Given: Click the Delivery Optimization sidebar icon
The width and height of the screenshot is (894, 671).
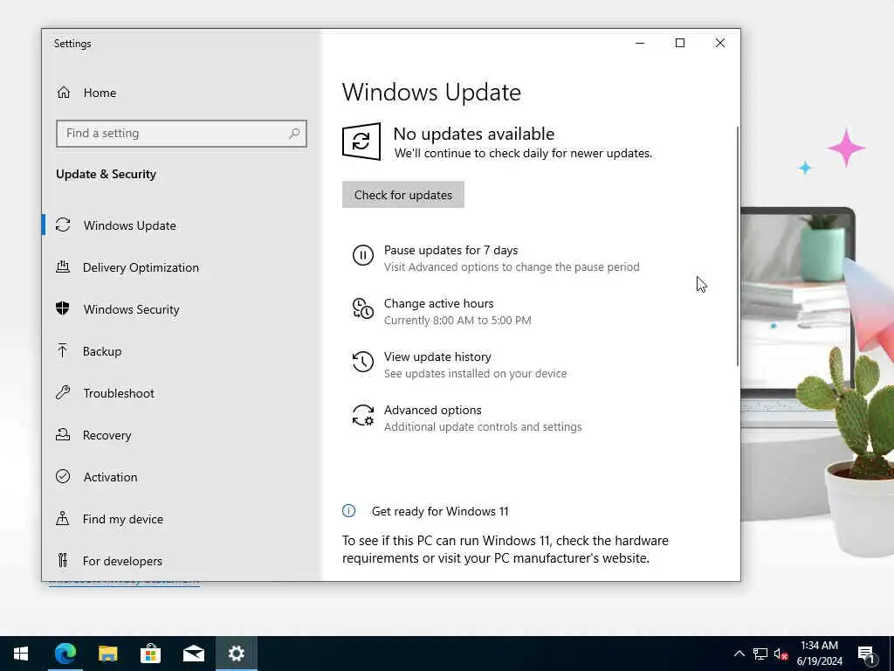Looking at the screenshot, I should pos(63,267).
